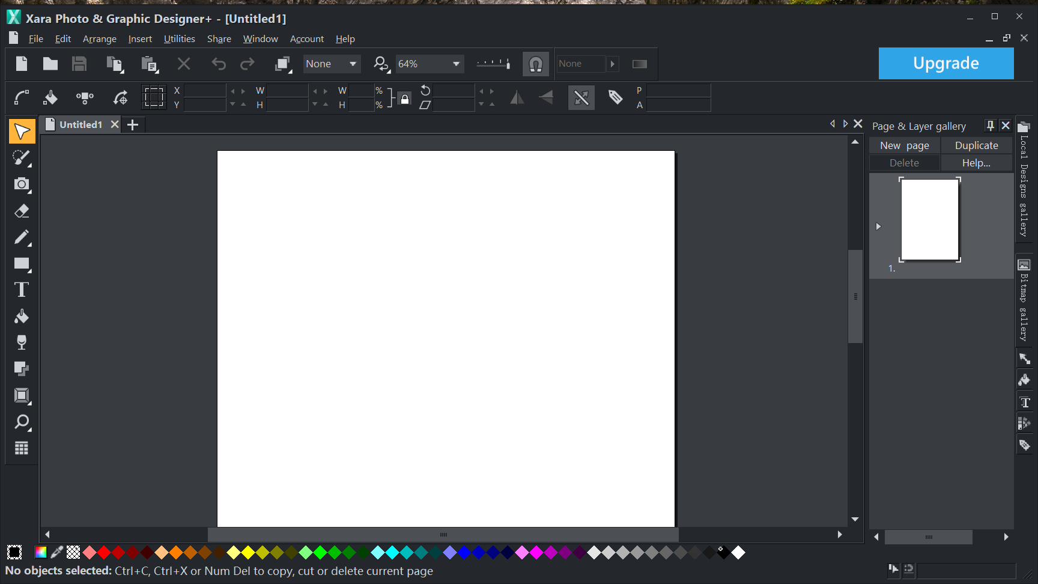This screenshot has width=1038, height=584.
Task: Click the Flip horizontally icon
Action: coord(517,97)
